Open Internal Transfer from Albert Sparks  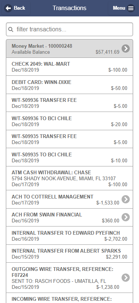pyautogui.click(x=70, y=253)
